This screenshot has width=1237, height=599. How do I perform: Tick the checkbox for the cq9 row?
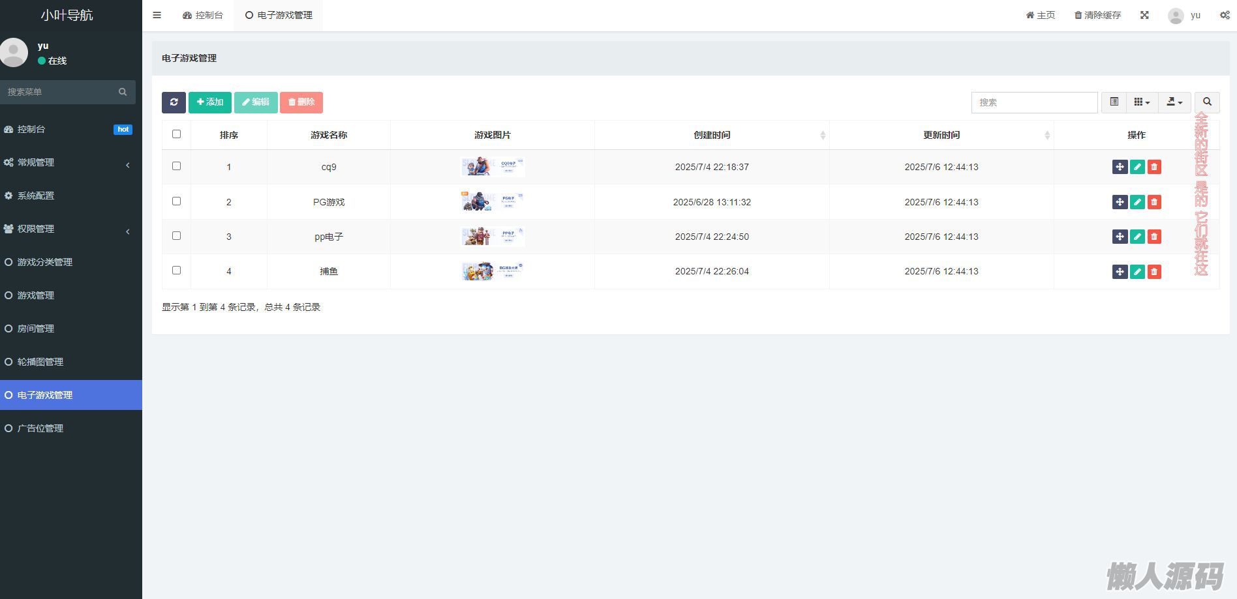tap(176, 166)
